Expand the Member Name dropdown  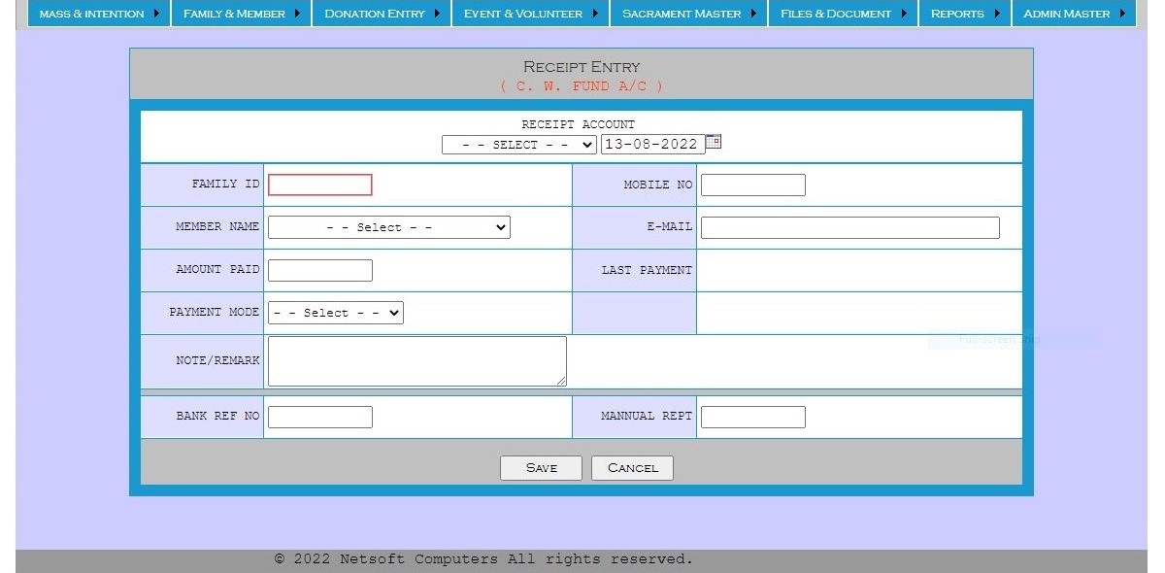(x=388, y=227)
